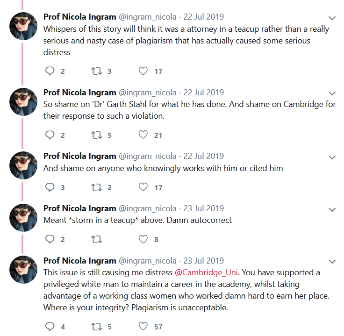
Task: Retweet the 'Meant storm in a teacup' tweet
Action: click(96, 239)
